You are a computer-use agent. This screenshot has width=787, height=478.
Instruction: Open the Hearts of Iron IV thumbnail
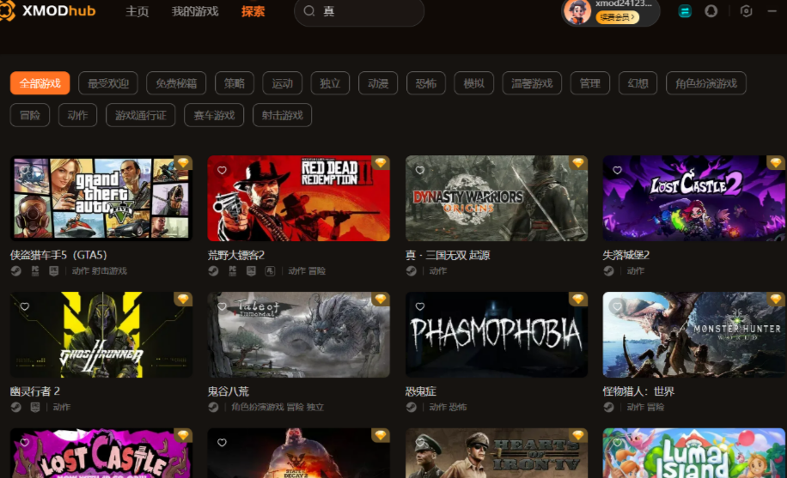click(497, 453)
